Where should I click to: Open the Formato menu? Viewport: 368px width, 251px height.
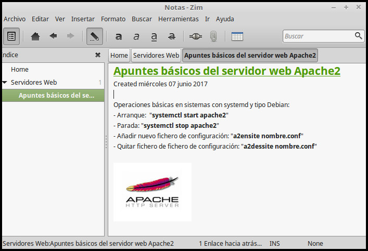point(113,19)
